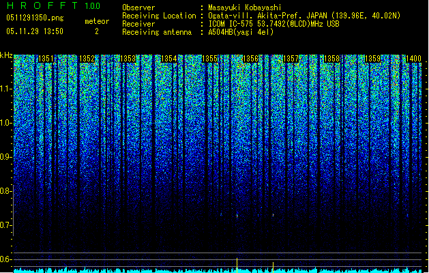
Task: Select the A504HB(yagi 4el) antenna text
Action: coord(241,32)
